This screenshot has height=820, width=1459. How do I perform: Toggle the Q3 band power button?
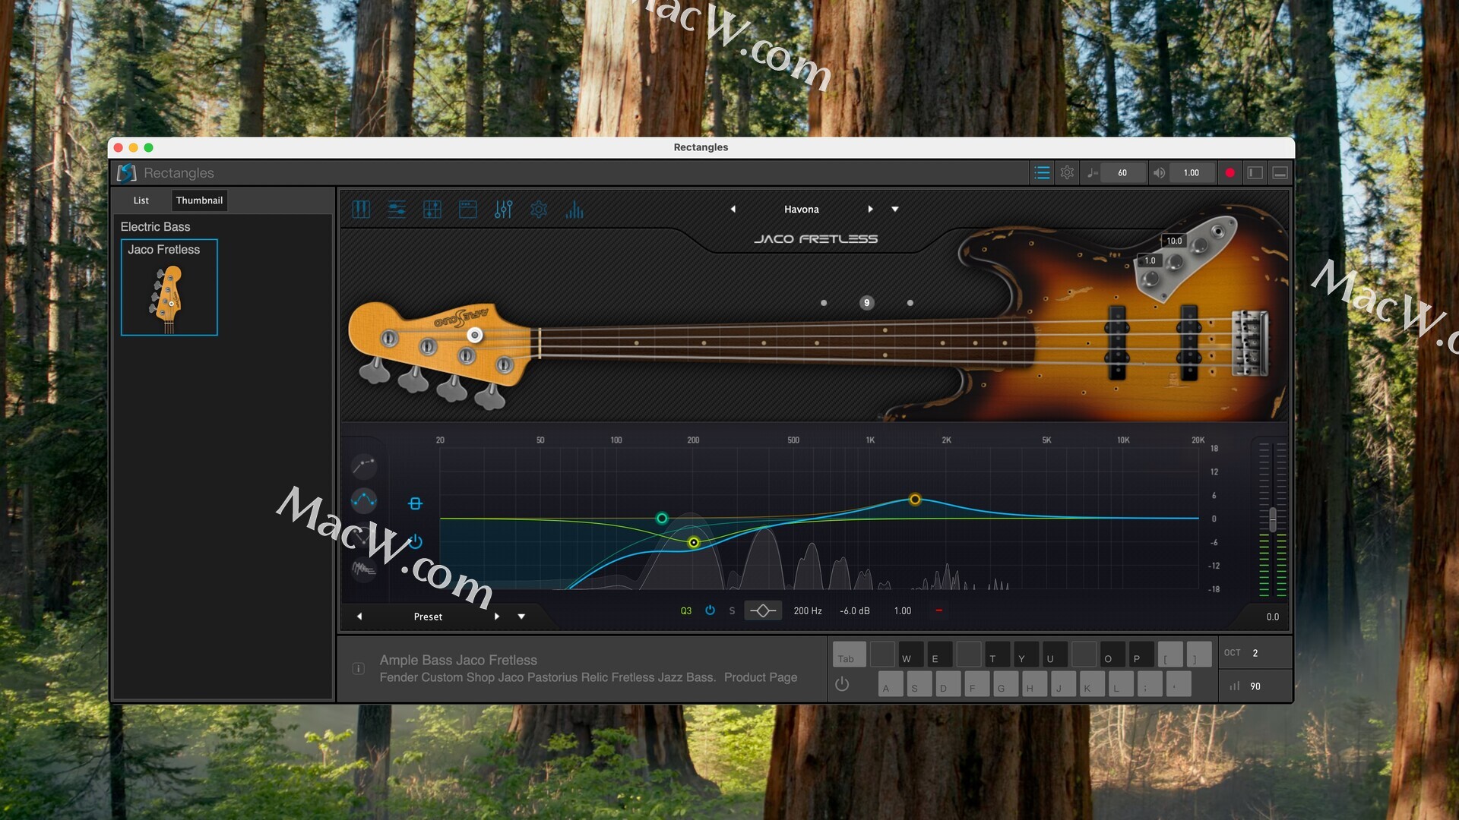(710, 610)
